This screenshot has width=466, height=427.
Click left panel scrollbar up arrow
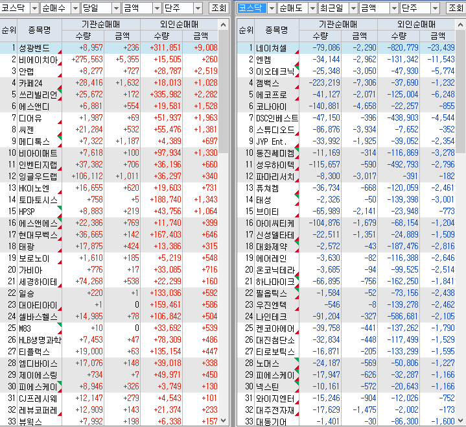pos(224,25)
